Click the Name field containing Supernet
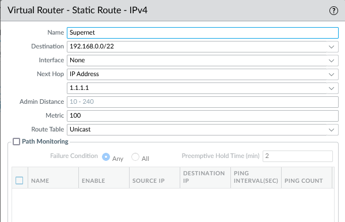The width and height of the screenshot is (345, 222). (x=203, y=33)
